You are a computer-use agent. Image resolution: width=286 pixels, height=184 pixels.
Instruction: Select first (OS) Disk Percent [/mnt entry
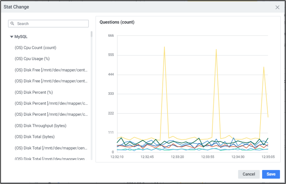(51, 103)
